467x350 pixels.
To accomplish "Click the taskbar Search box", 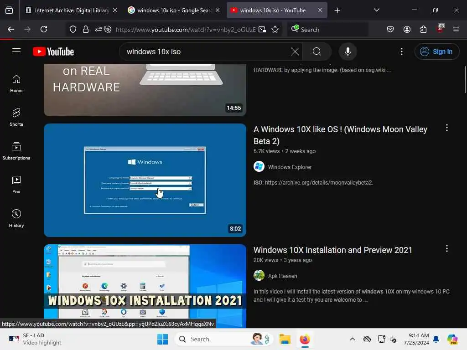I will click(223, 339).
